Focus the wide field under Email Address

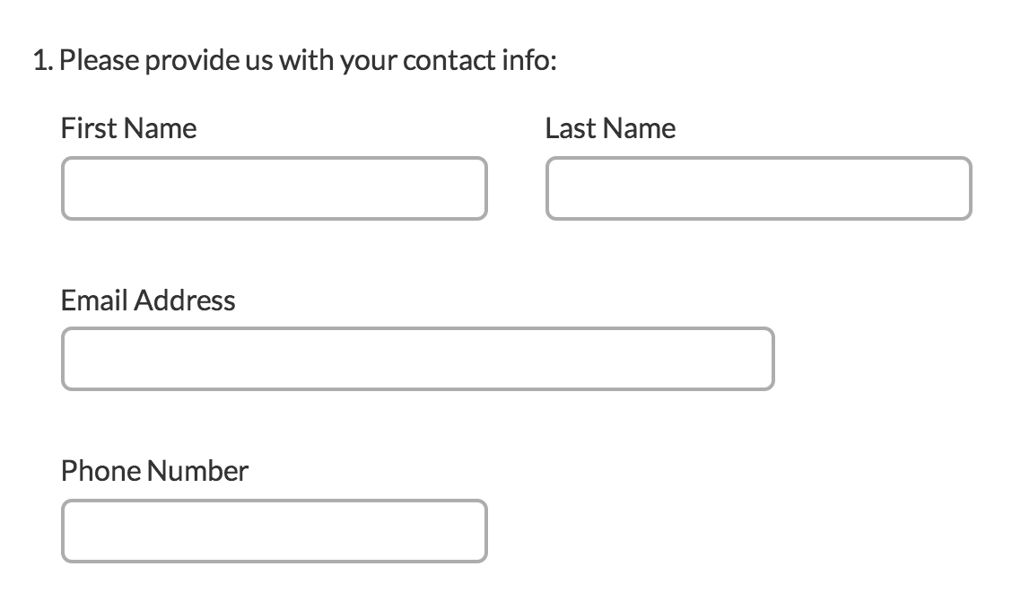(x=417, y=359)
